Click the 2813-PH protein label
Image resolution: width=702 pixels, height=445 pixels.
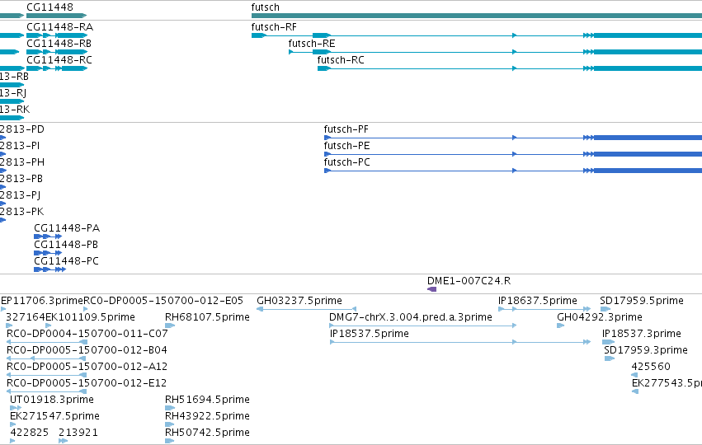click(22, 162)
